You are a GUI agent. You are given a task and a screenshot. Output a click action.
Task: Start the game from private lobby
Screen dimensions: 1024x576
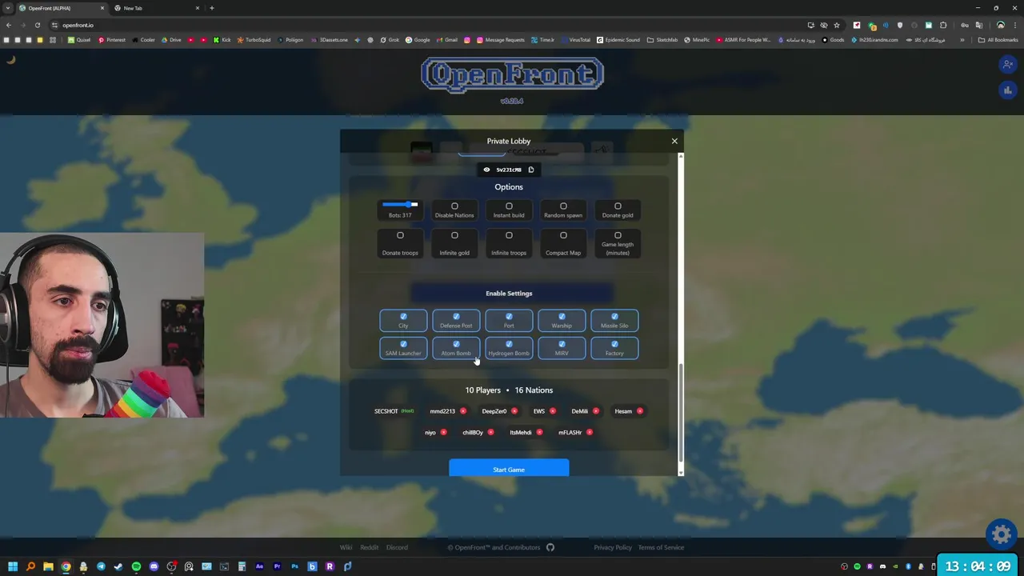pyautogui.click(x=509, y=469)
